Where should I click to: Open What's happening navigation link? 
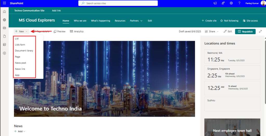tap(101, 21)
